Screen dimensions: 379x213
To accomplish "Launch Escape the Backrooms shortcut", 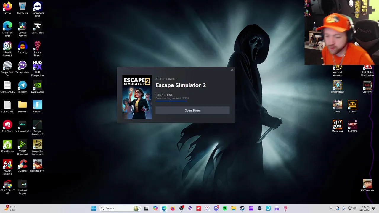I will point(37,148).
